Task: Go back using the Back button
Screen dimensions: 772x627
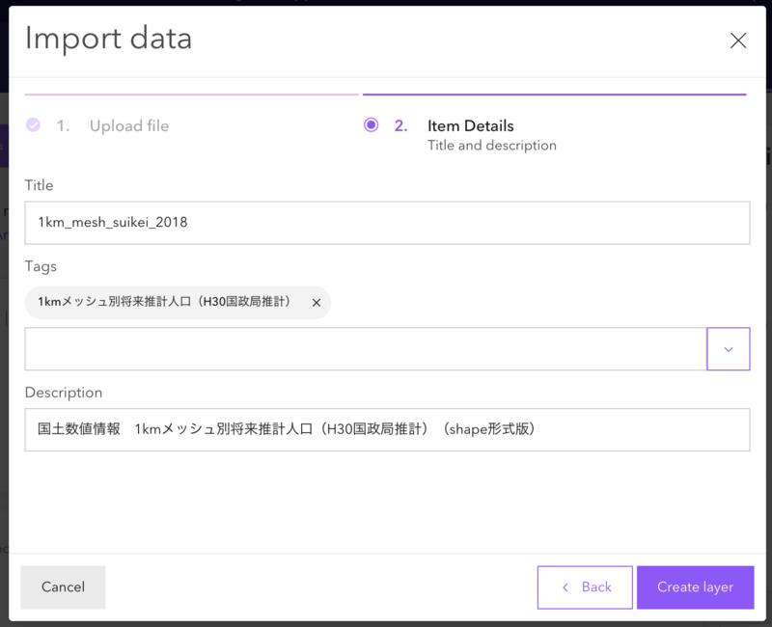Action: 584,587
